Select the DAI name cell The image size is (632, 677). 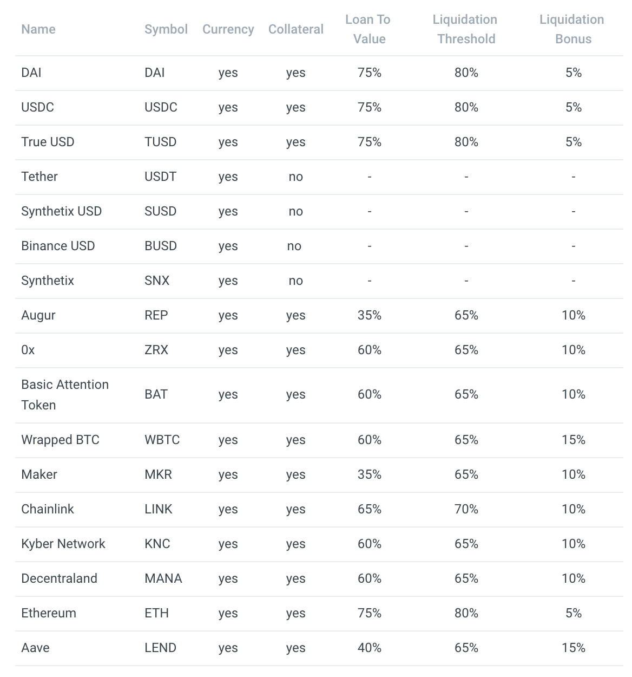31,73
